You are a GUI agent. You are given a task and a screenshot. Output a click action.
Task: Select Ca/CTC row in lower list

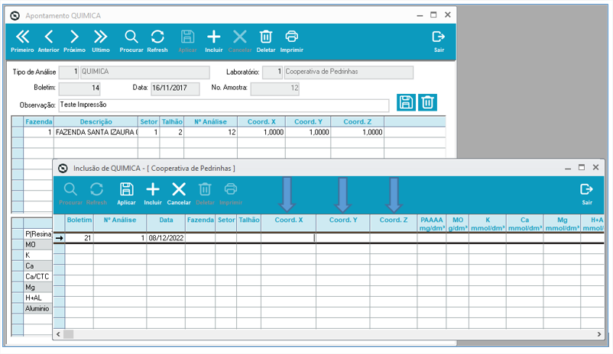(x=38, y=277)
